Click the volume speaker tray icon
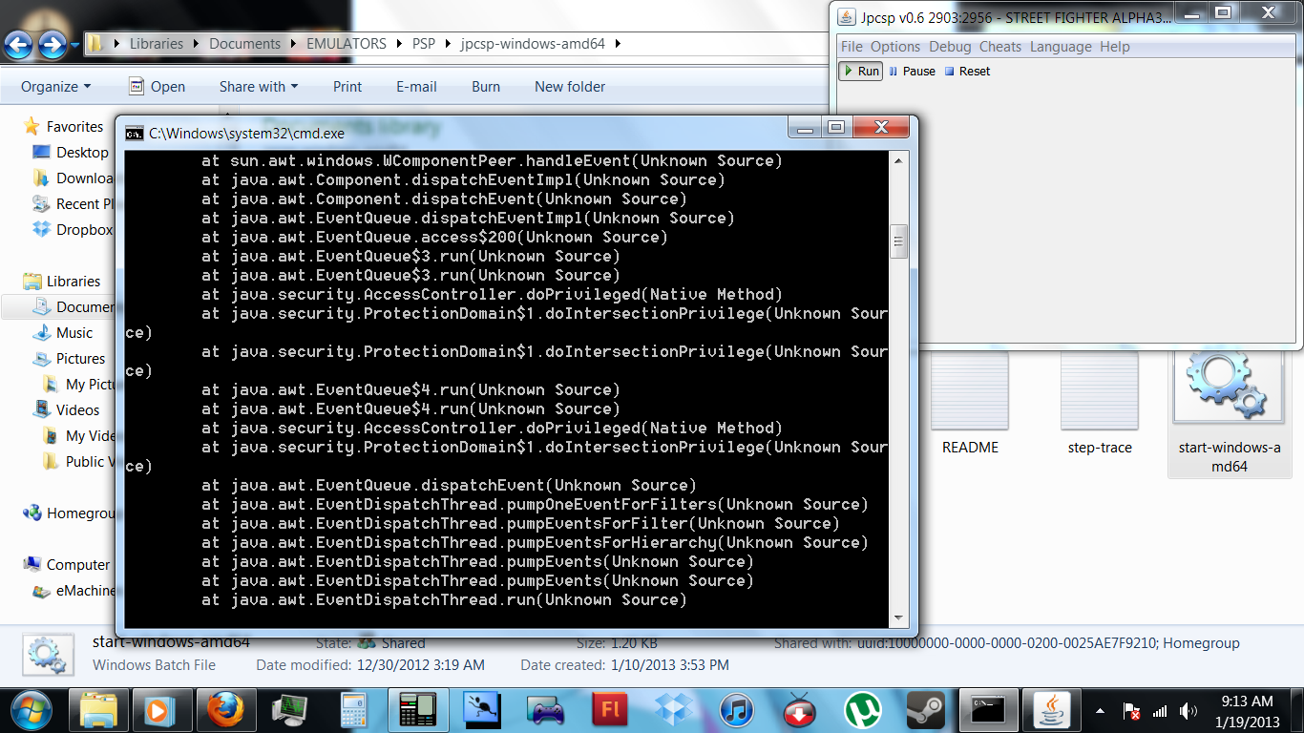Screen dimensions: 1304x733 [x=1188, y=711]
